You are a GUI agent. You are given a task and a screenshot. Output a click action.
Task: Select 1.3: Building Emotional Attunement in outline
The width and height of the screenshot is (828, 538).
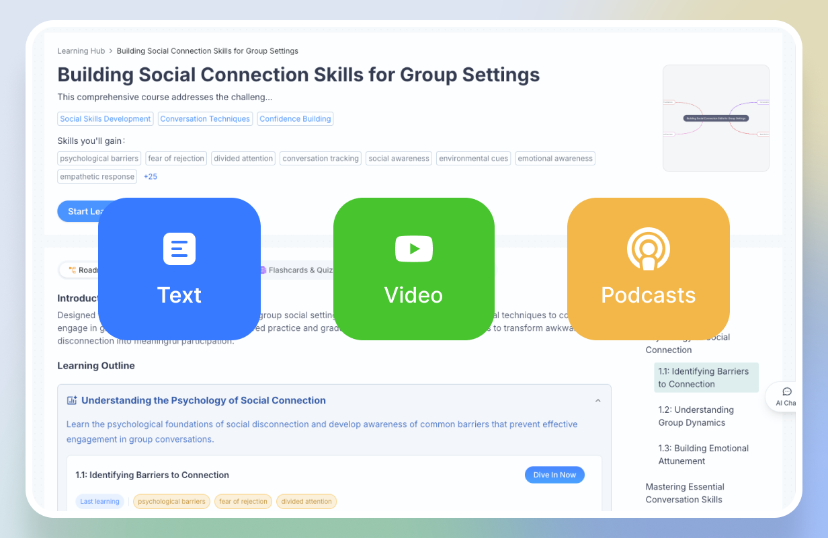tap(703, 455)
